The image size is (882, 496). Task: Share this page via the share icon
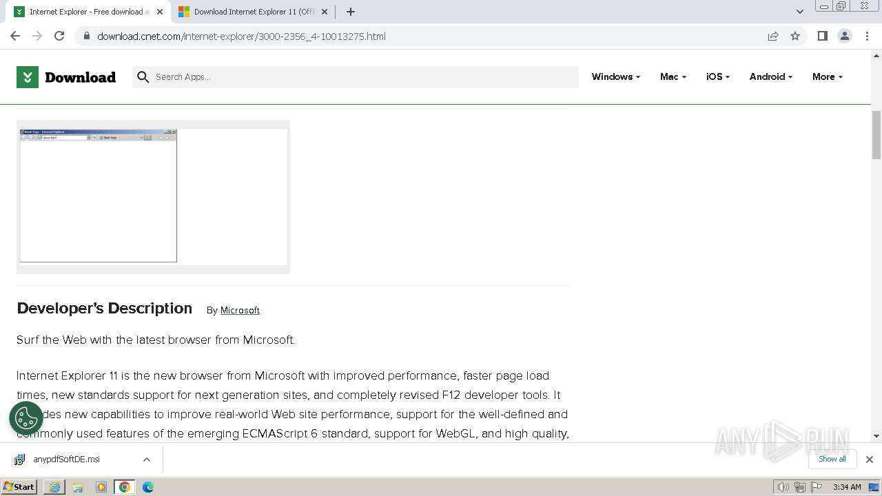(773, 36)
